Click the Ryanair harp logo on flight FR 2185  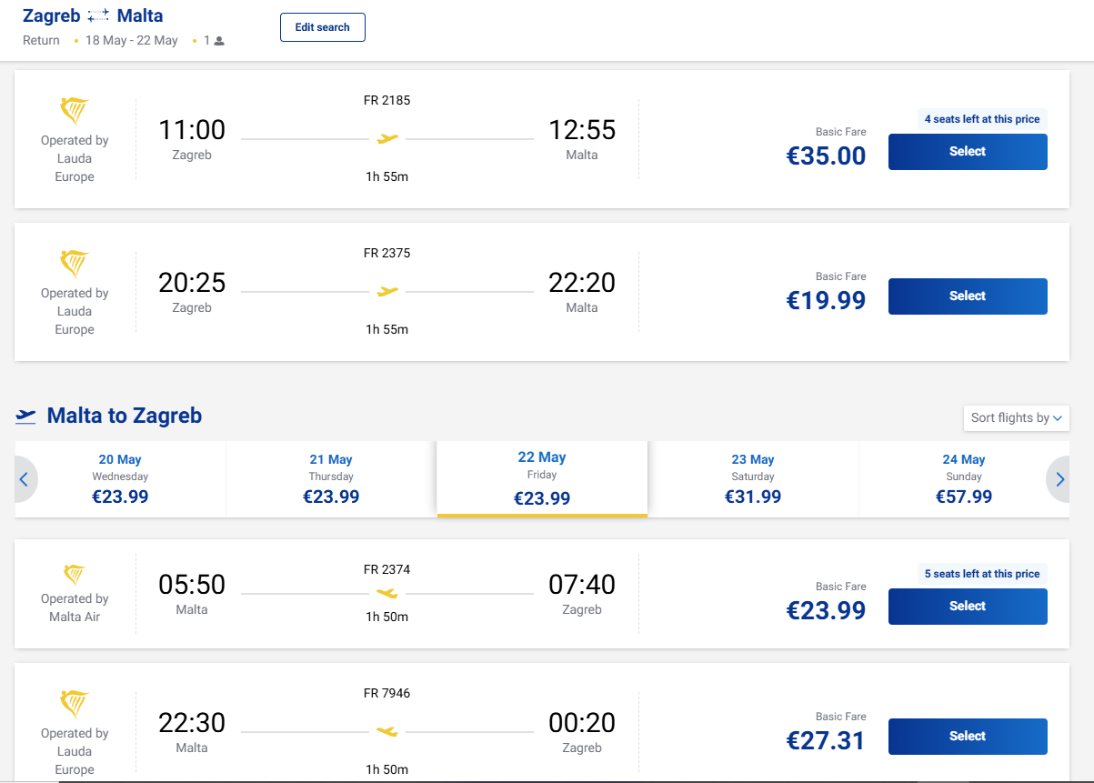coord(75,111)
